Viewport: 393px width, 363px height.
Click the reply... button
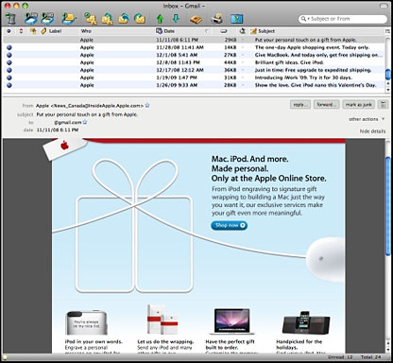(x=300, y=105)
